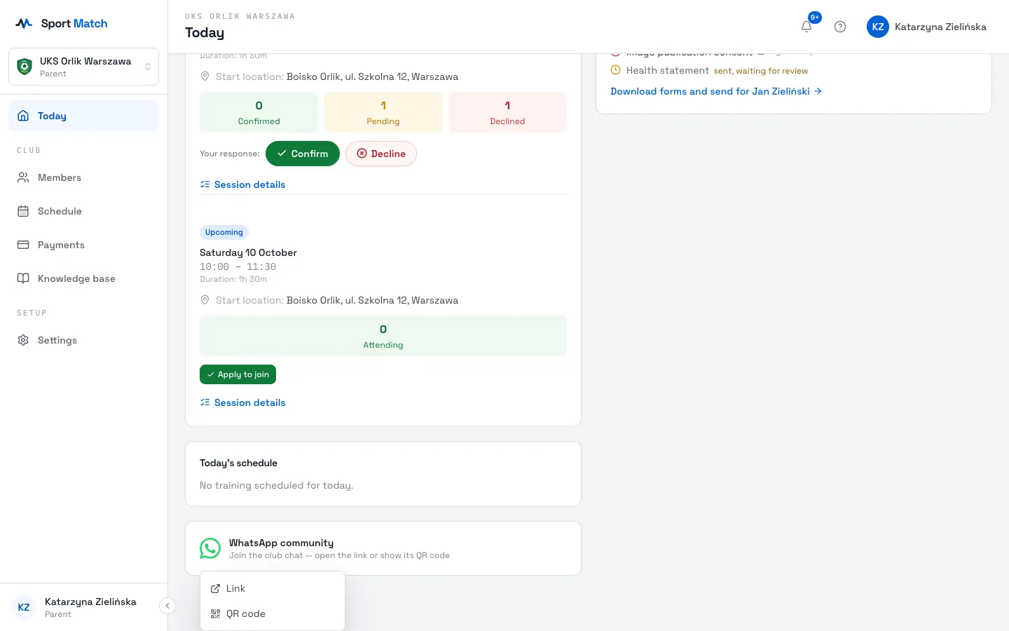Open the Knowledge base

(83, 278)
